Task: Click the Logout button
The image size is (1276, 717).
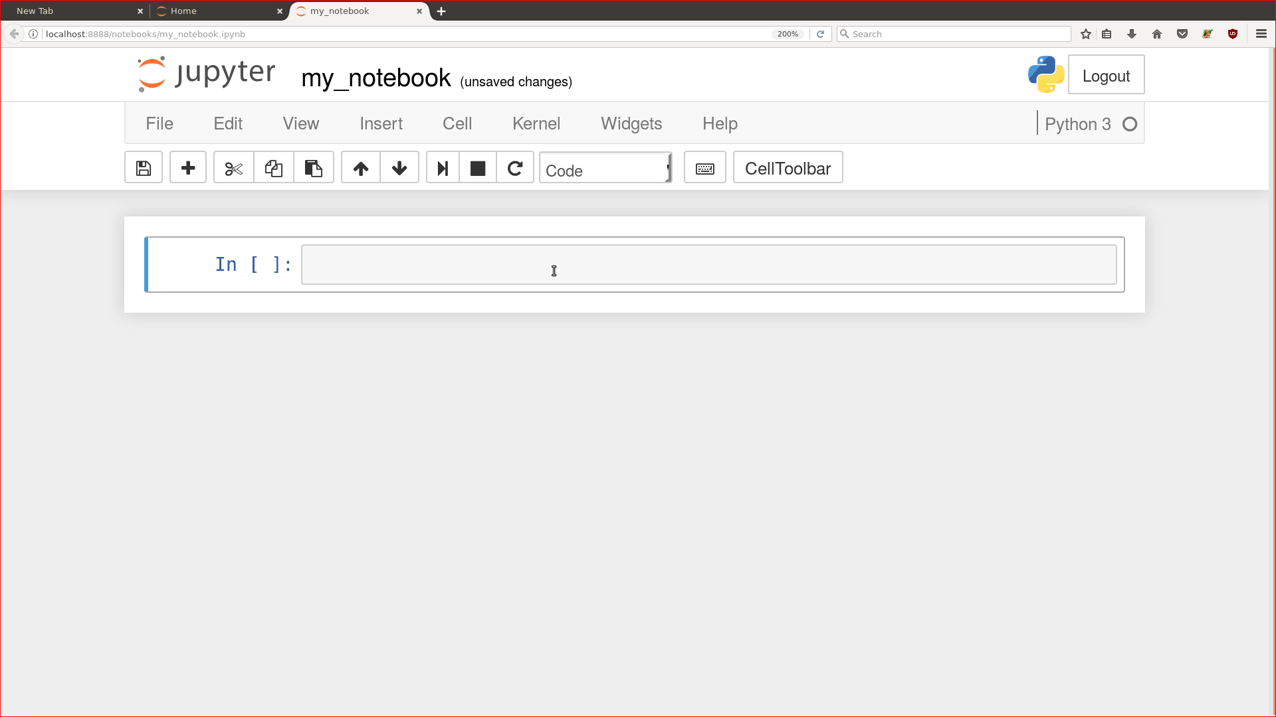Action: tap(1106, 75)
